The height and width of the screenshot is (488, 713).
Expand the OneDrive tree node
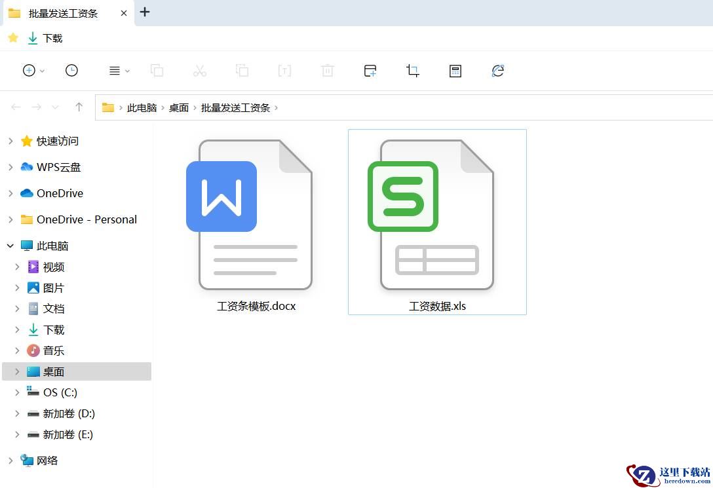[10, 194]
